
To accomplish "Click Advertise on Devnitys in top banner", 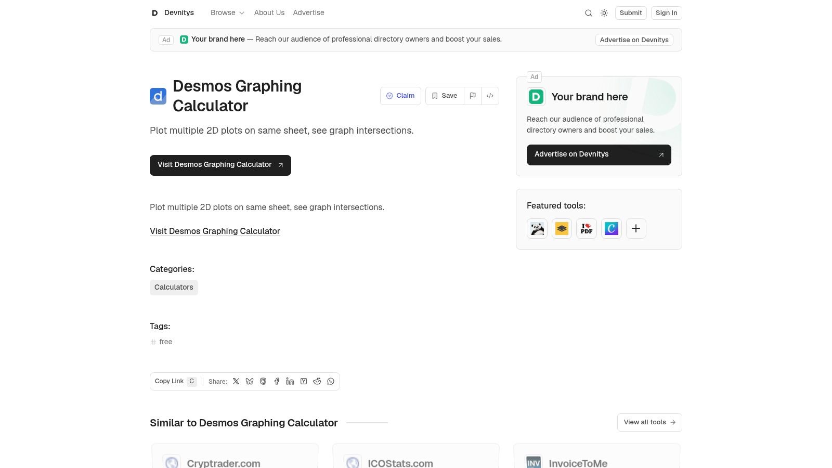I will click(x=634, y=40).
